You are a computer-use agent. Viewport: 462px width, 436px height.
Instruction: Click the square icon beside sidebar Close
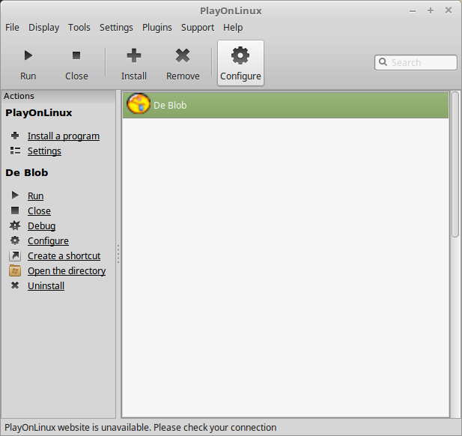15,211
